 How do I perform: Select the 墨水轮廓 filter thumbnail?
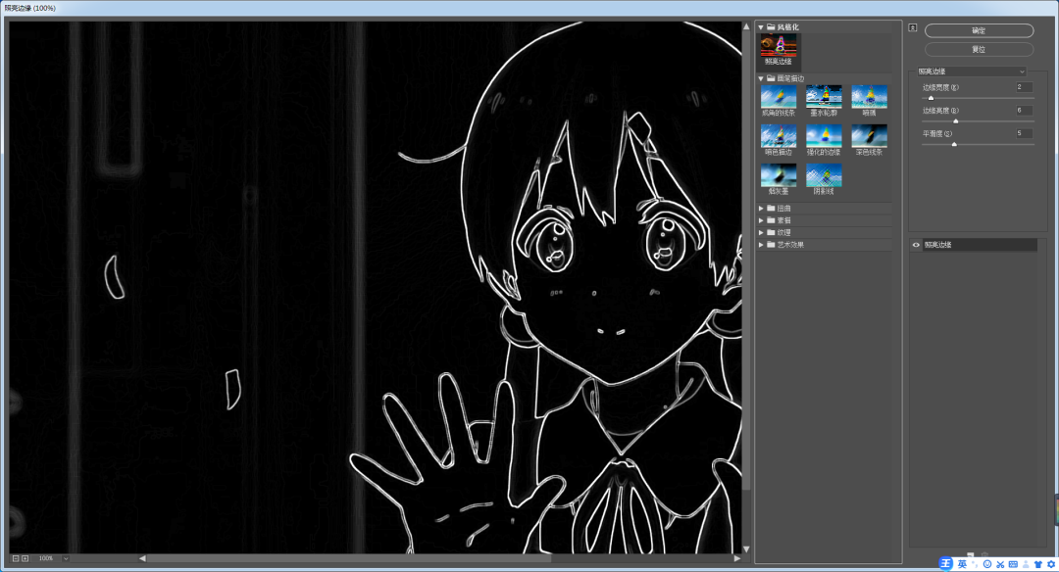[824, 97]
